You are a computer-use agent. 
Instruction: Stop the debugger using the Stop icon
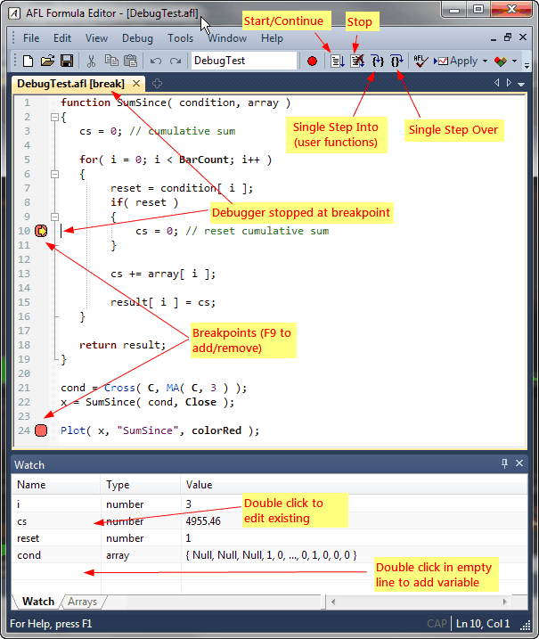click(x=357, y=61)
